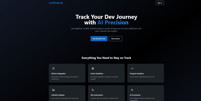The image size is (201, 101).
Task: Select the Progress Analytics card title
Action: coord(137,74)
